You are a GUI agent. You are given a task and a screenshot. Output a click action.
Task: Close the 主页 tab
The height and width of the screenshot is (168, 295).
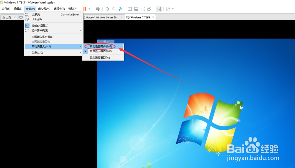(15, 17)
